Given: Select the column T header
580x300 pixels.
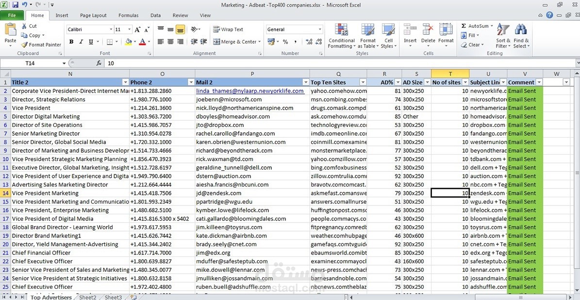Looking at the screenshot, I should (450, 74).
